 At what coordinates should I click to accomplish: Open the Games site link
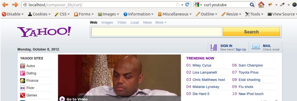click(32, 95)
